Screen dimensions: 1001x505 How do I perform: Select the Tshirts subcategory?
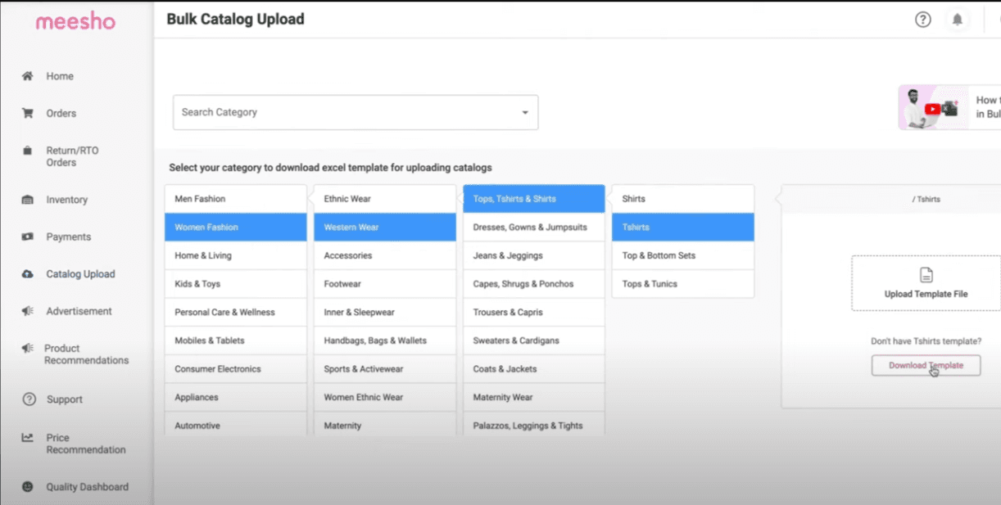682,227
